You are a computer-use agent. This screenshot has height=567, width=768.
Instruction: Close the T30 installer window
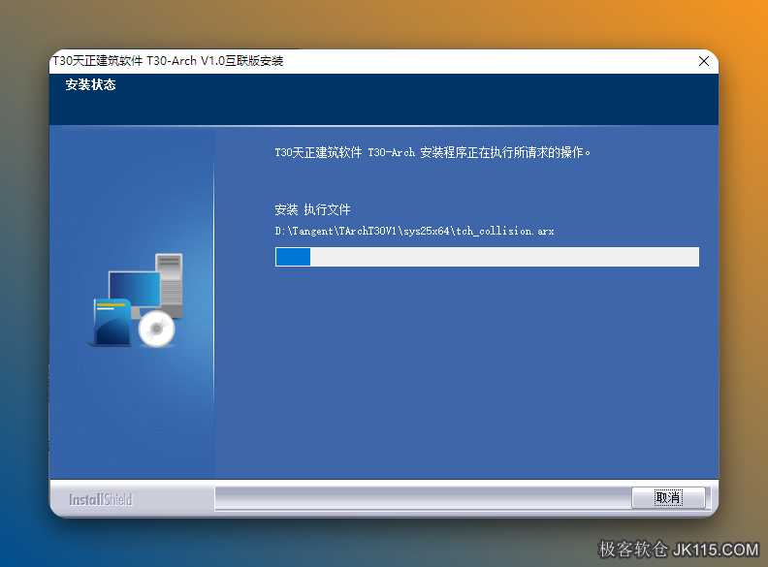click(704, 61)
